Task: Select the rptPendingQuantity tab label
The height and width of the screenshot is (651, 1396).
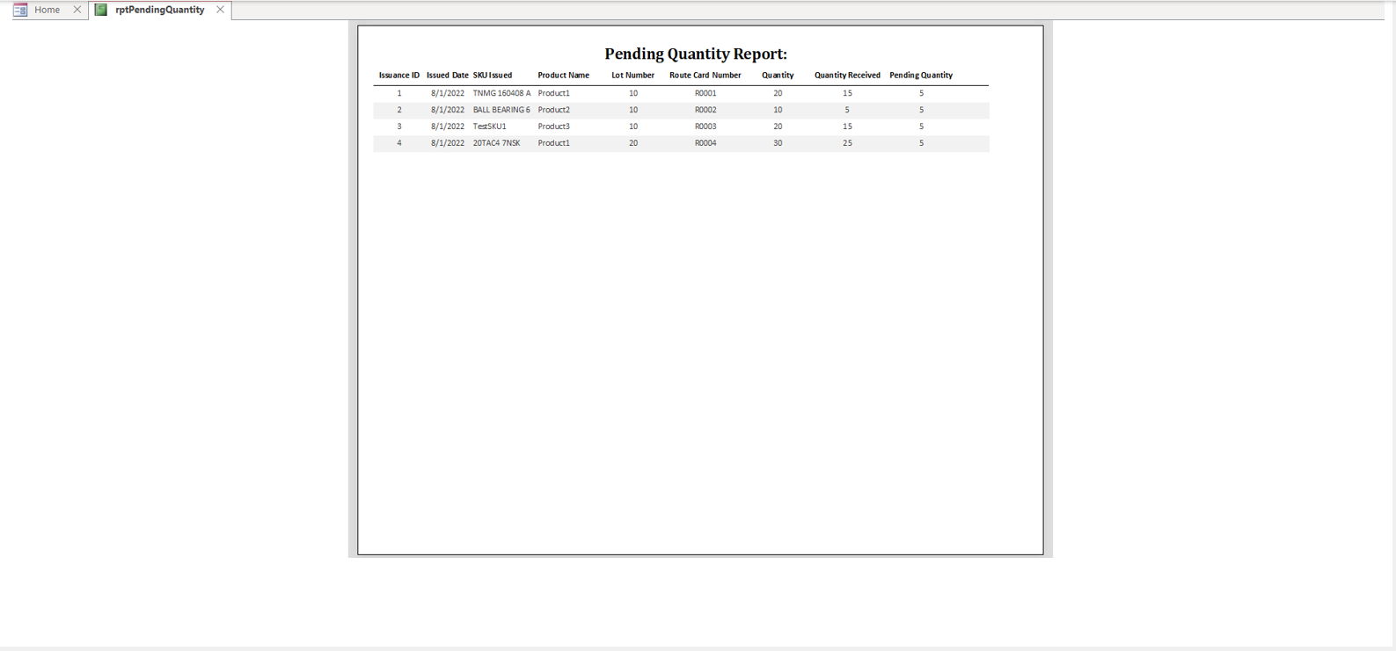Action: click(x=159, y=10)
